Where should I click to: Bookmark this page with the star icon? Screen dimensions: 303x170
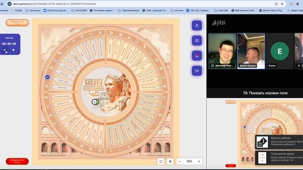282,4
